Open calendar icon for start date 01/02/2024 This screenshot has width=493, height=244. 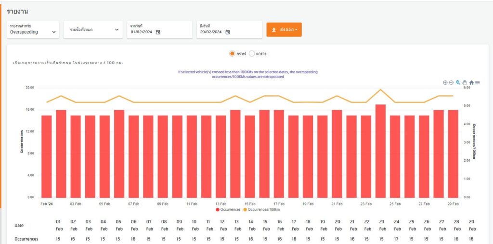(x=158, y=32)
